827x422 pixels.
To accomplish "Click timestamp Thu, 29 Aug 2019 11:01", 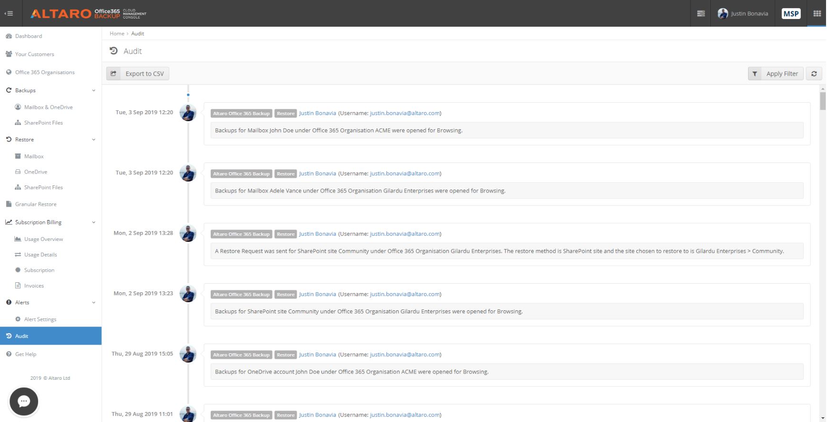I will [142, 414].
